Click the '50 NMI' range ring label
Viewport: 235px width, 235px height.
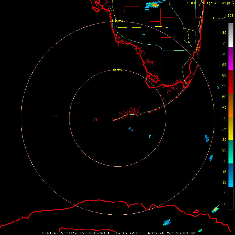coord(118,70)
